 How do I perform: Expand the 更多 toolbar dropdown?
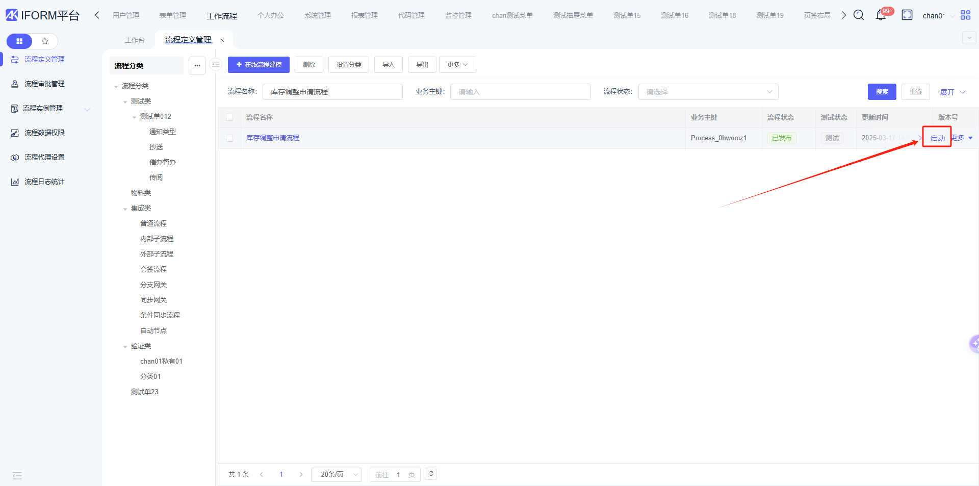click(457, 65)
